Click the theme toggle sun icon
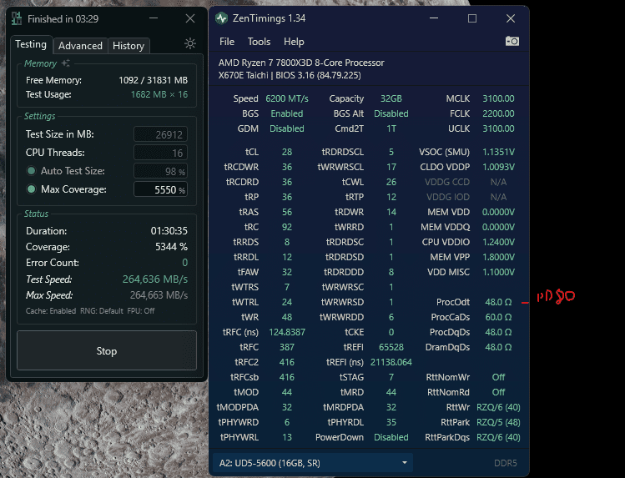Image resolution: width=625 pixels, height=478 pixels. [x=190, y=43]
